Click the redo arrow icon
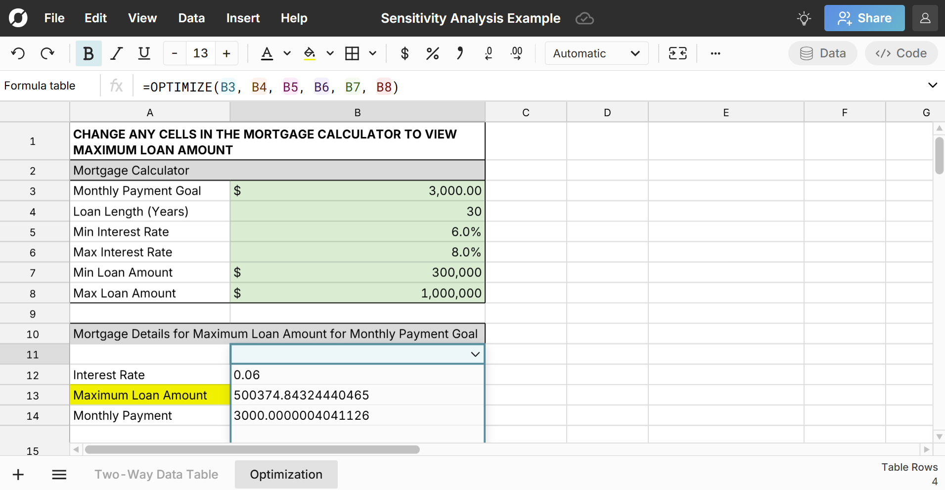This screenshot has height=490, width=945. (47, 53)
